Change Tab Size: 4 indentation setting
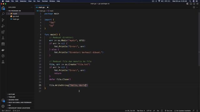This screenshot has width=200, height=112. 141,111
